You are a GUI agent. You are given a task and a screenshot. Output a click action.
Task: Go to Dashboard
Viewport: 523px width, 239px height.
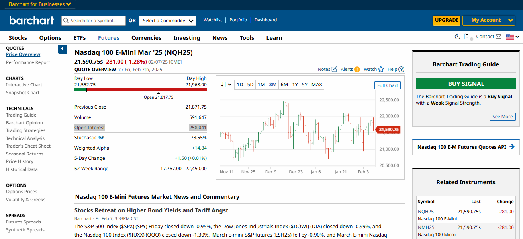[x=266, y=20]
